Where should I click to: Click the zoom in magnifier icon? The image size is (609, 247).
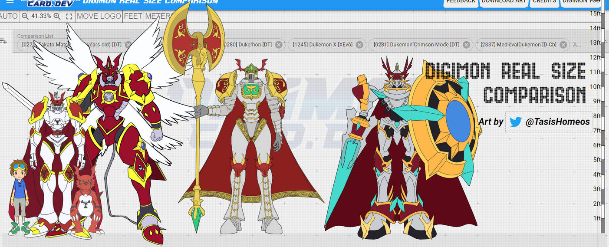click(x=57, y=16)
